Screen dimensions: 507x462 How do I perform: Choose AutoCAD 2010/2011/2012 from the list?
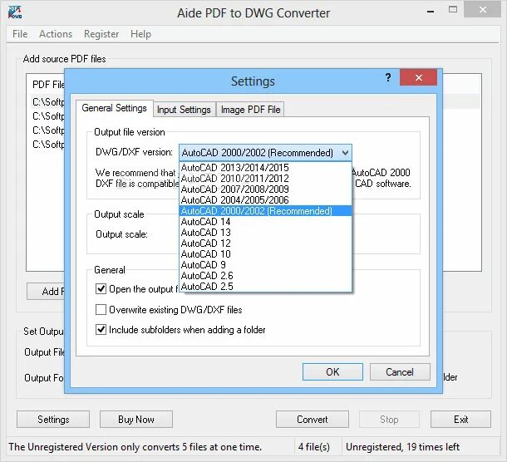coord(265,179)
